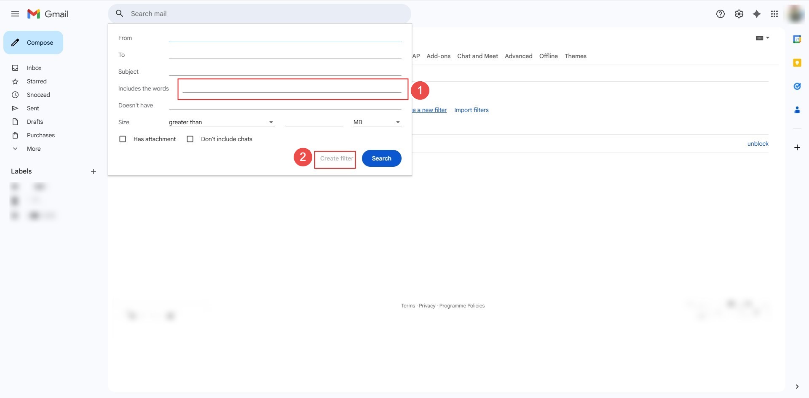Open the main menu hamburger icon
This screenshot has width=809, height=398.
coord(15,14)
